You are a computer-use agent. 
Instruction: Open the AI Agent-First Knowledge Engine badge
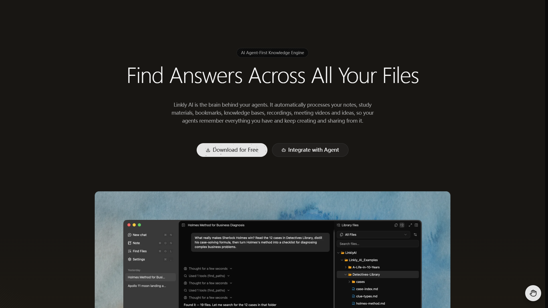(272, 53)
